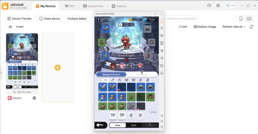
Task: Pick the green crossed swords item
Action: tap(131, 97)
